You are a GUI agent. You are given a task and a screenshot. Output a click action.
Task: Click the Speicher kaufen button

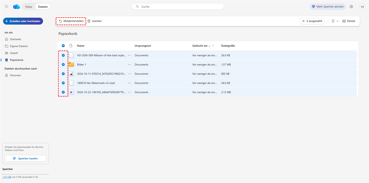pyautogui.click(x=26, y=158)
